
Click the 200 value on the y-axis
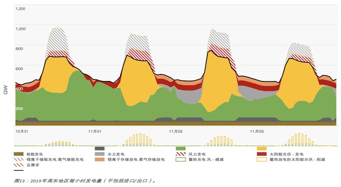tap(19, 108)
